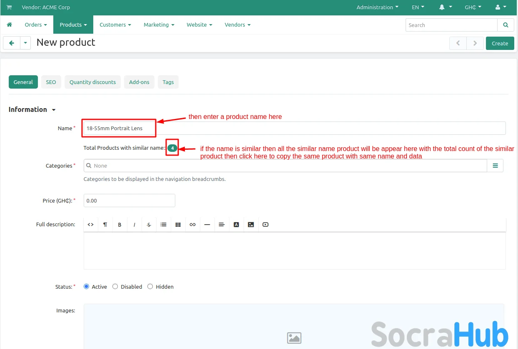Viewport: 518px width, 349px height.
Task: Switch to the General tab
Action: 23,82
